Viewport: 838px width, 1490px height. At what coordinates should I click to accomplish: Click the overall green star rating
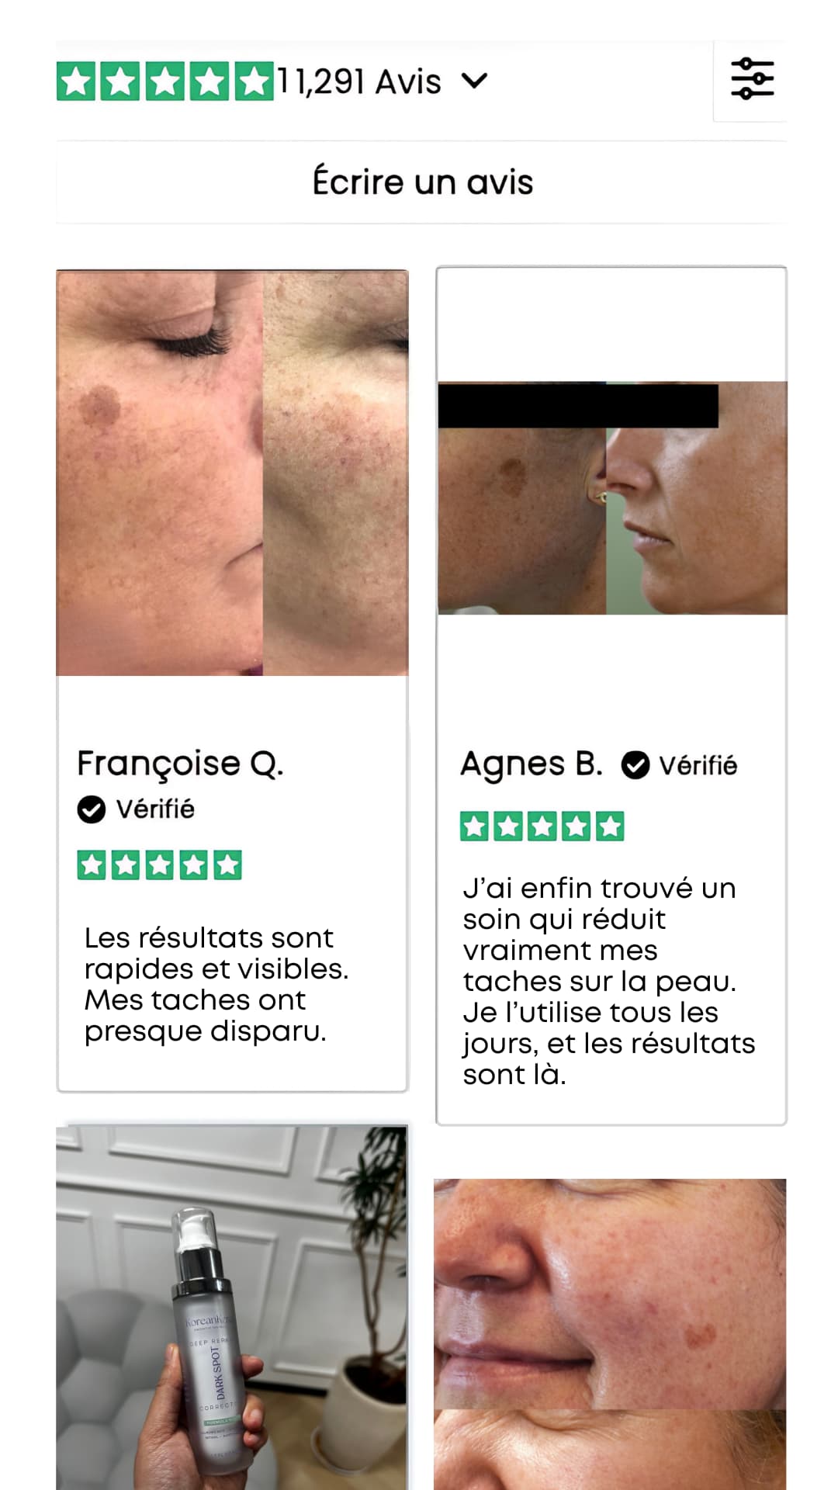(165, 81)
